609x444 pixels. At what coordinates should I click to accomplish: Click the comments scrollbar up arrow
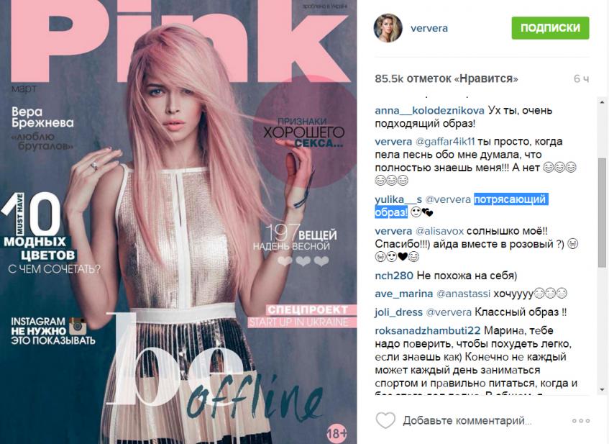(x=602, y=102)
